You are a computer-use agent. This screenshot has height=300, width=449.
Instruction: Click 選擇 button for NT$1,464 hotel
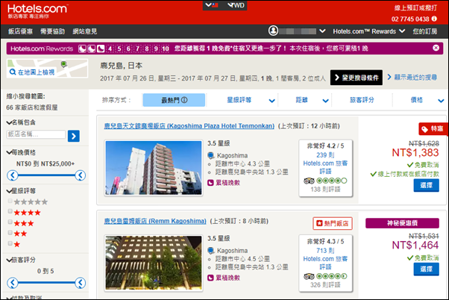point(426,269)
